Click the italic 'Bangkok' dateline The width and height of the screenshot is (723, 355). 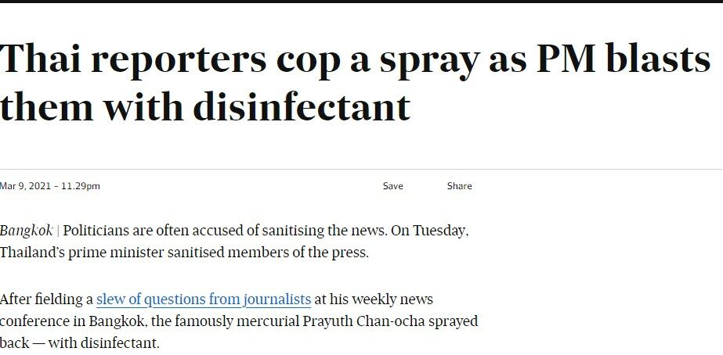pos(27,231)
